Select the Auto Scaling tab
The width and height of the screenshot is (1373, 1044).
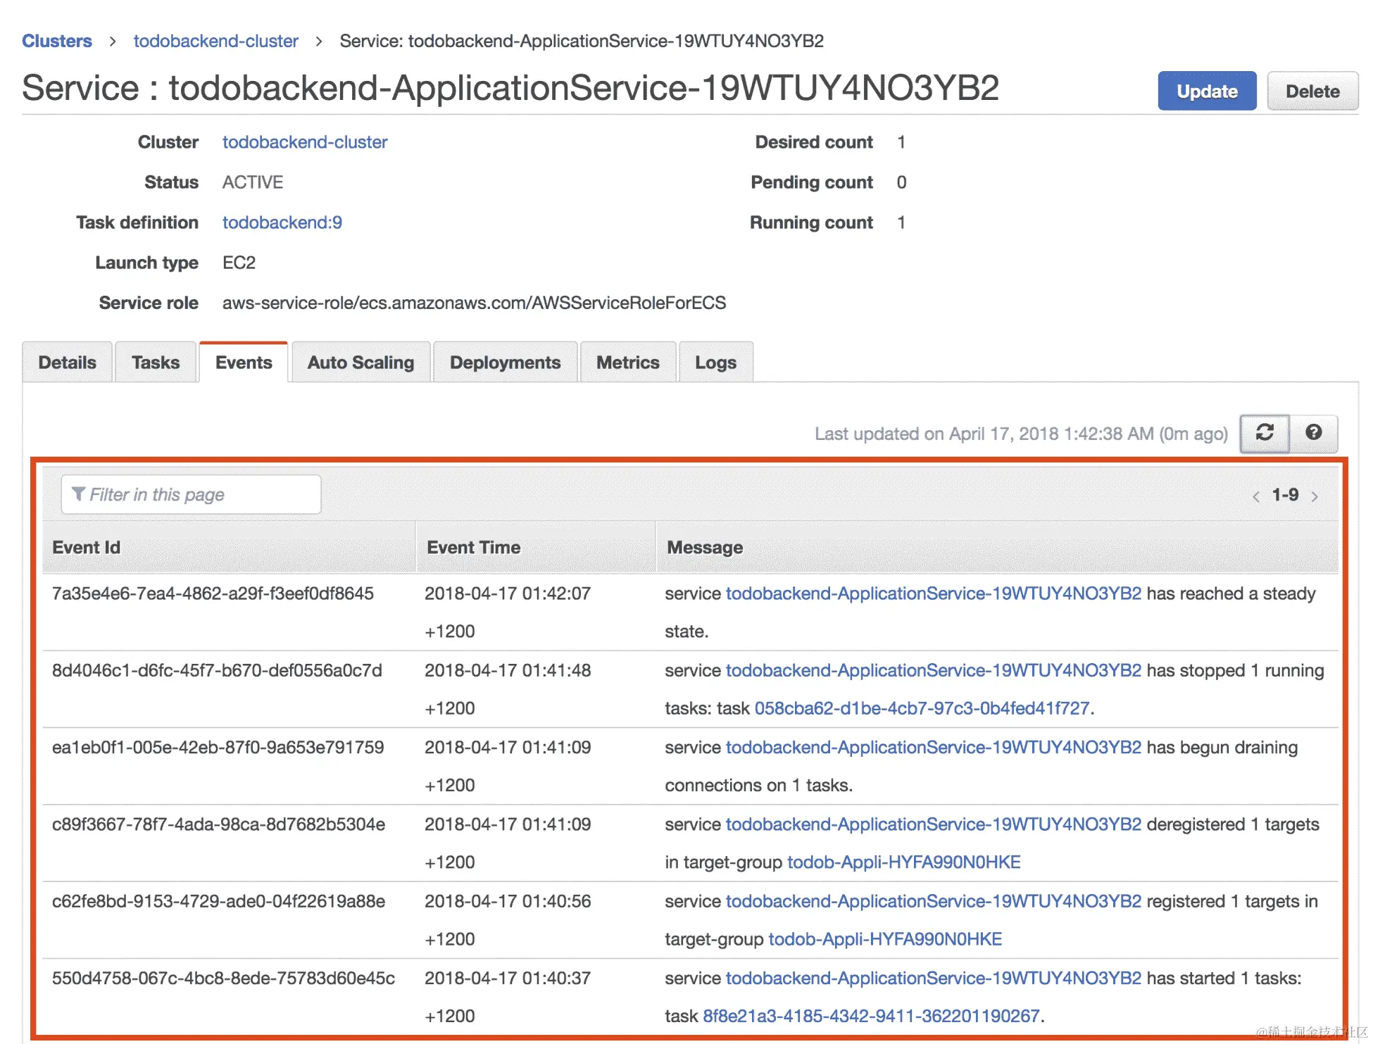tap(361, 363)
